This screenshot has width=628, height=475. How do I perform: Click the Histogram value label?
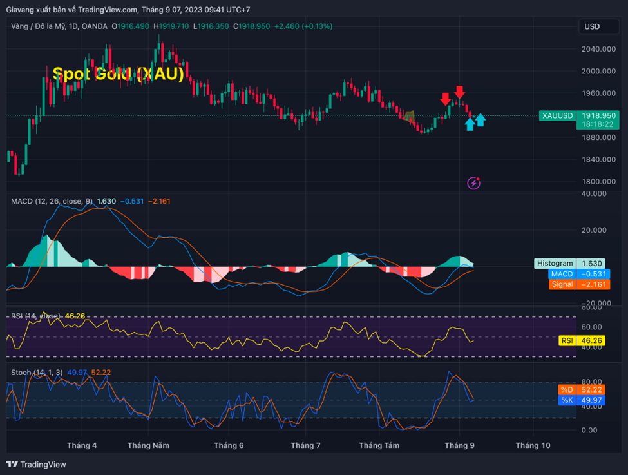point(555,263)
